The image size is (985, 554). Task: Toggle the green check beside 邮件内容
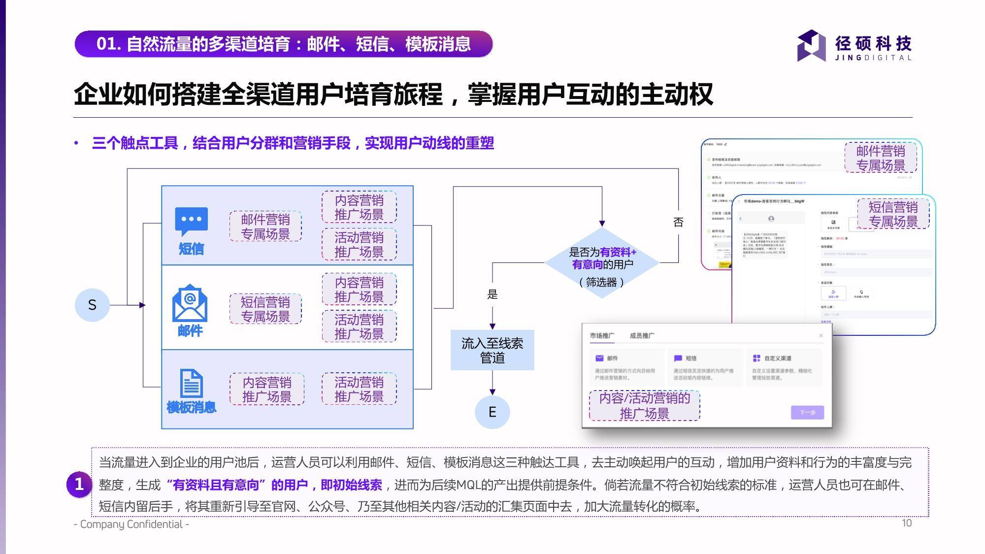pos(708,231)
